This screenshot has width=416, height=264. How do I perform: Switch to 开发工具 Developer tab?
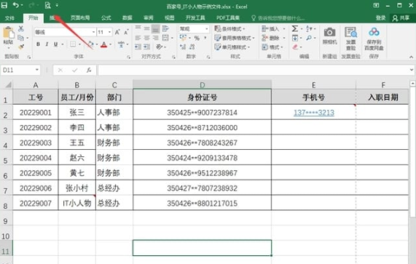pyautogui.click(x=195, y=17)
